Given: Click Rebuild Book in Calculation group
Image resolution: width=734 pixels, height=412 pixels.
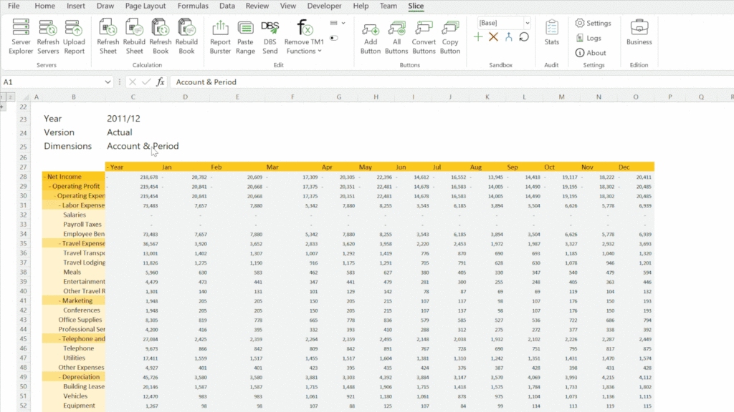Looking at the screenshot, I should coord(186,36).
